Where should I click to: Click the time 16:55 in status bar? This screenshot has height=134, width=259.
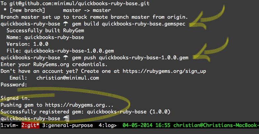click(163, 125)
